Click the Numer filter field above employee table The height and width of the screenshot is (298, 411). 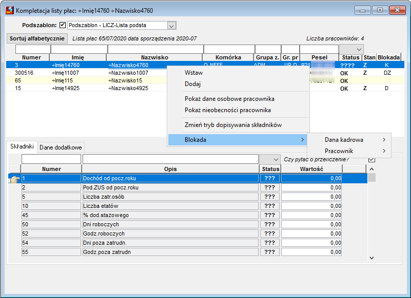(33, 49)
